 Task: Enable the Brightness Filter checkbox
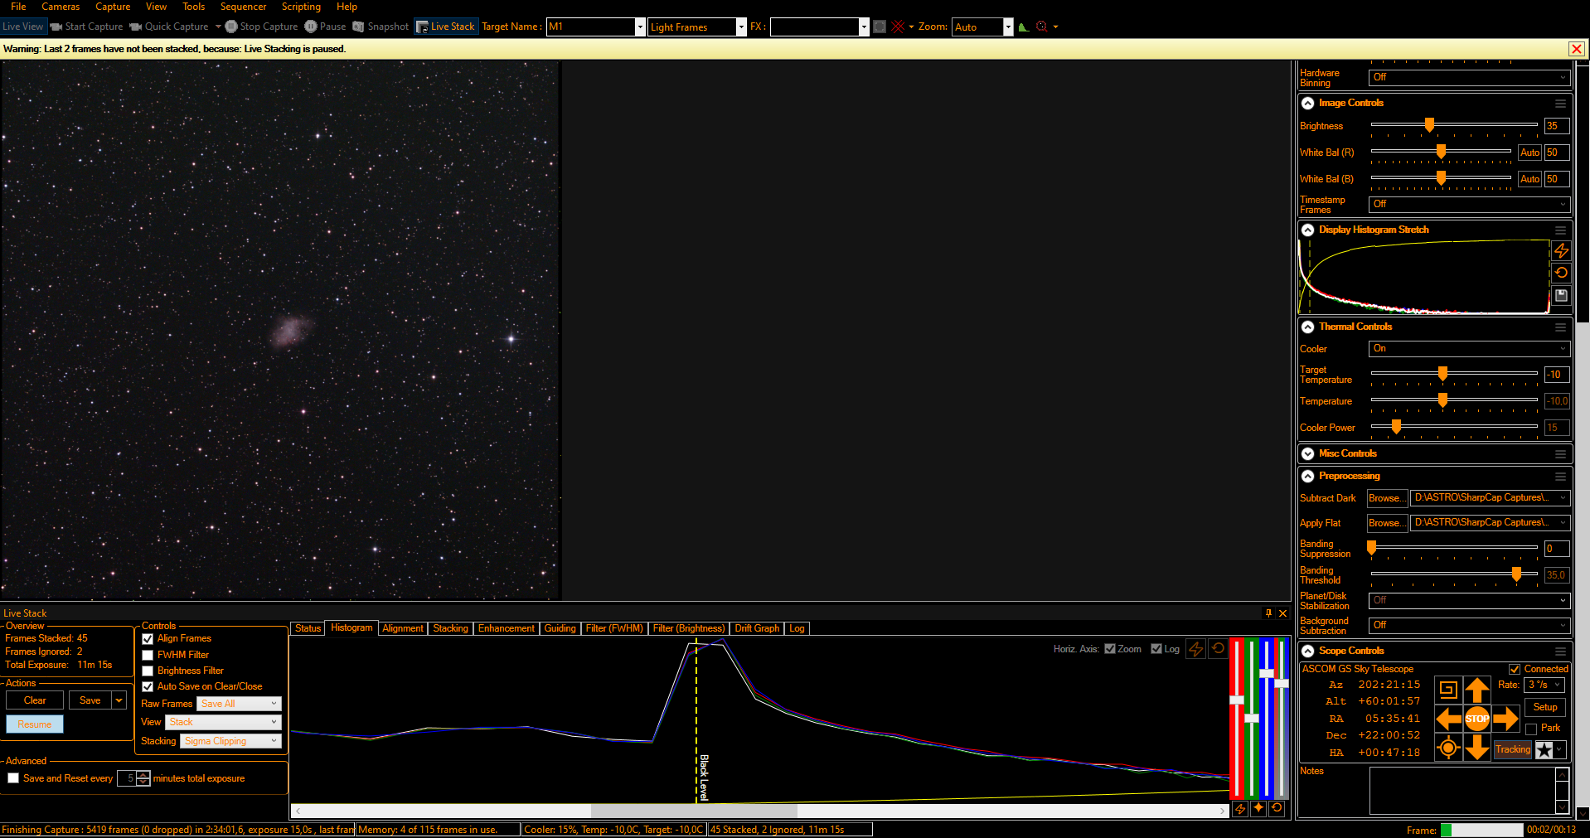pos(148,671)
